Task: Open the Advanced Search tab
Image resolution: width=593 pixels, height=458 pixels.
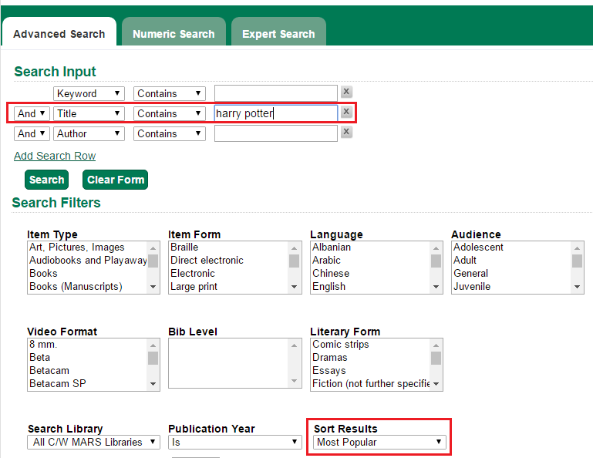Action: 59,34
